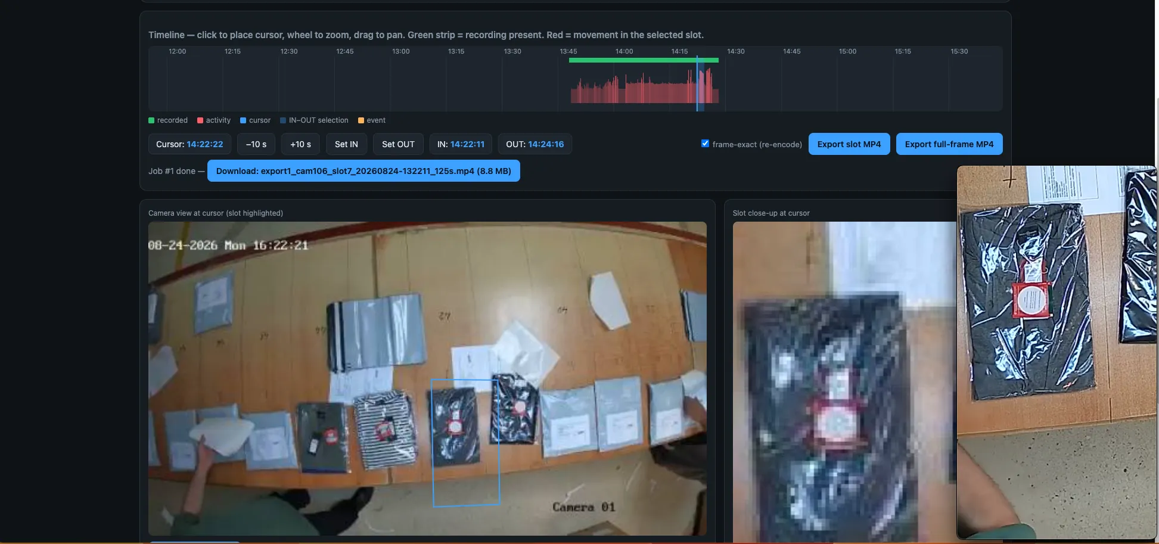Image resolution: width=1159 pixels, height=544 pixels.
Task: Advance cursor with +10 s button
Action: pyautogui.click(x=300, y=144)
